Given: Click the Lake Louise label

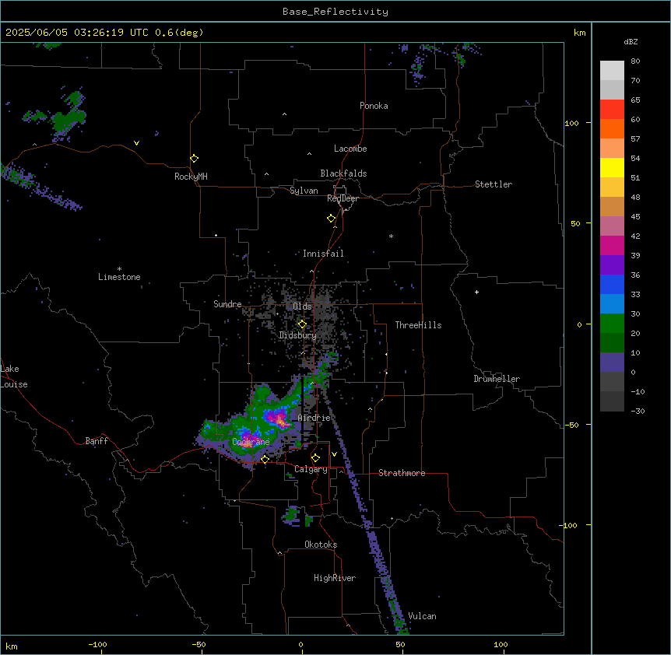Looking at the screenshot, I should coord(13,377).
